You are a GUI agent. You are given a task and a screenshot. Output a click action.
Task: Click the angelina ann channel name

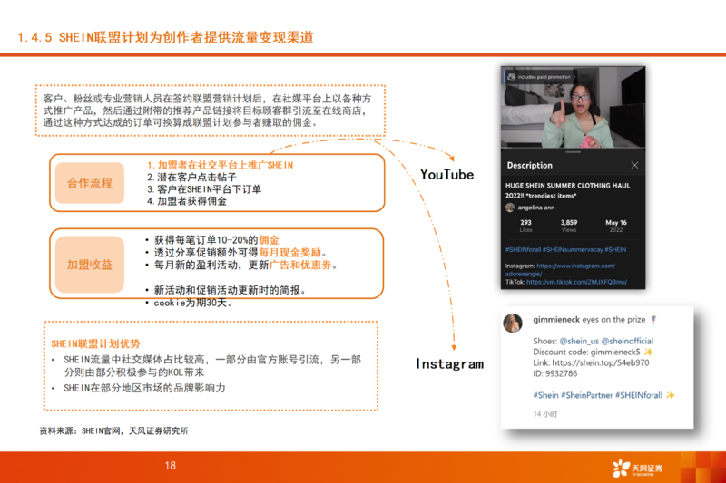point(535,207)
